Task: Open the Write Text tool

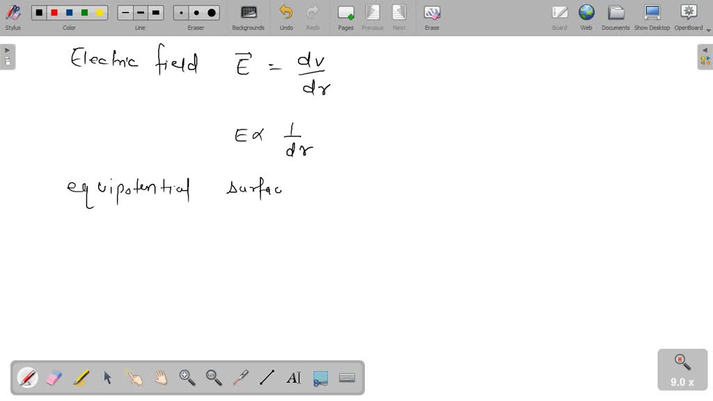Action: 293,377
